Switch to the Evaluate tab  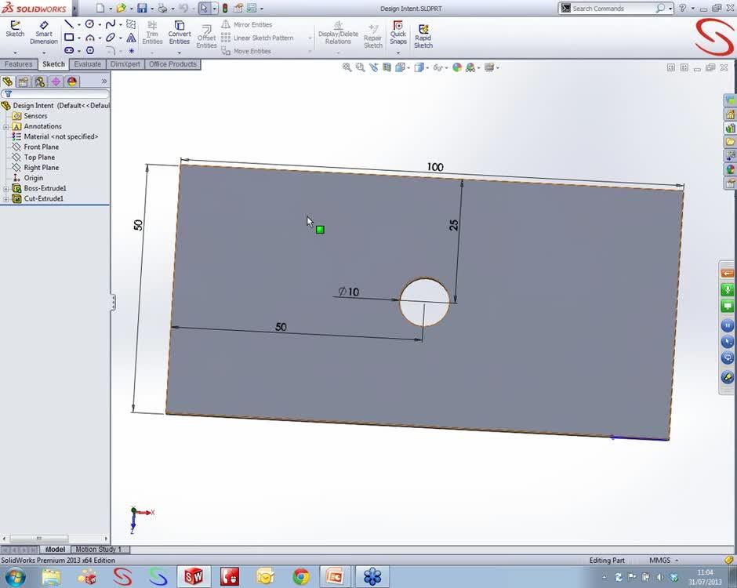point(87,64)
